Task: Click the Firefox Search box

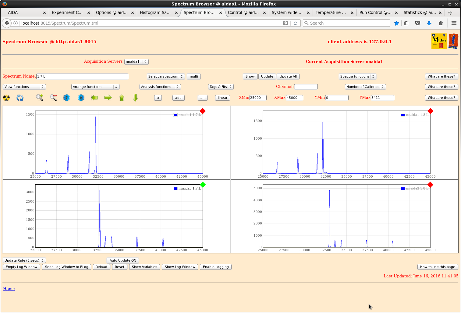Action: click(x=346, y=23)
